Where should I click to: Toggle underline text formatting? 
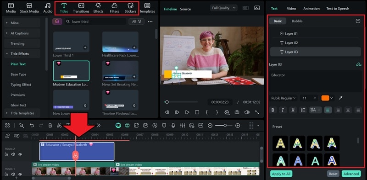[293, 110]
